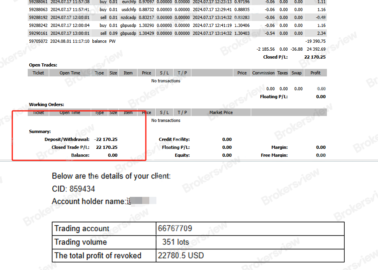Select the sell nzdcadp trade 59288192

point(79,17)
